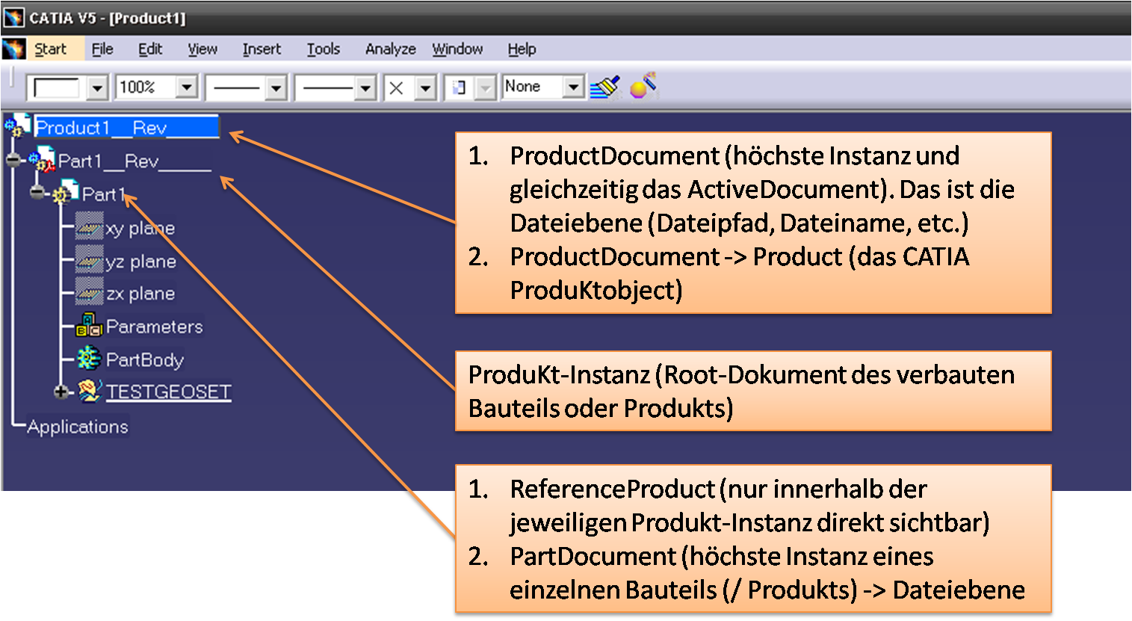Click the PartBody gear icon
The width and height of the screenshot is (1132, 621).
89,359
